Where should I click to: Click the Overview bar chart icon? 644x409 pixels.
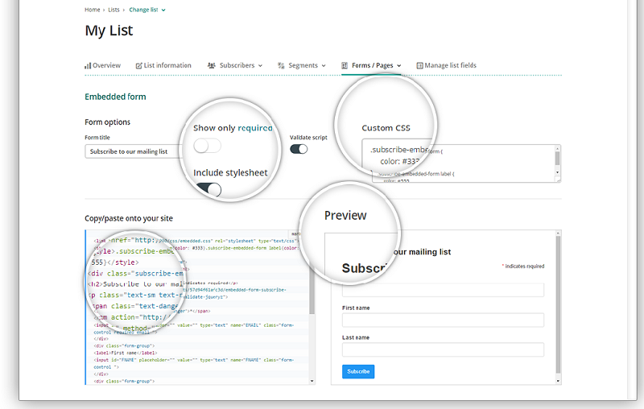(x=88, y=66)
